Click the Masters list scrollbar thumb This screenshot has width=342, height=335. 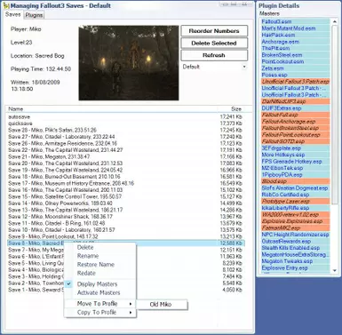click(x=335, y=115)
